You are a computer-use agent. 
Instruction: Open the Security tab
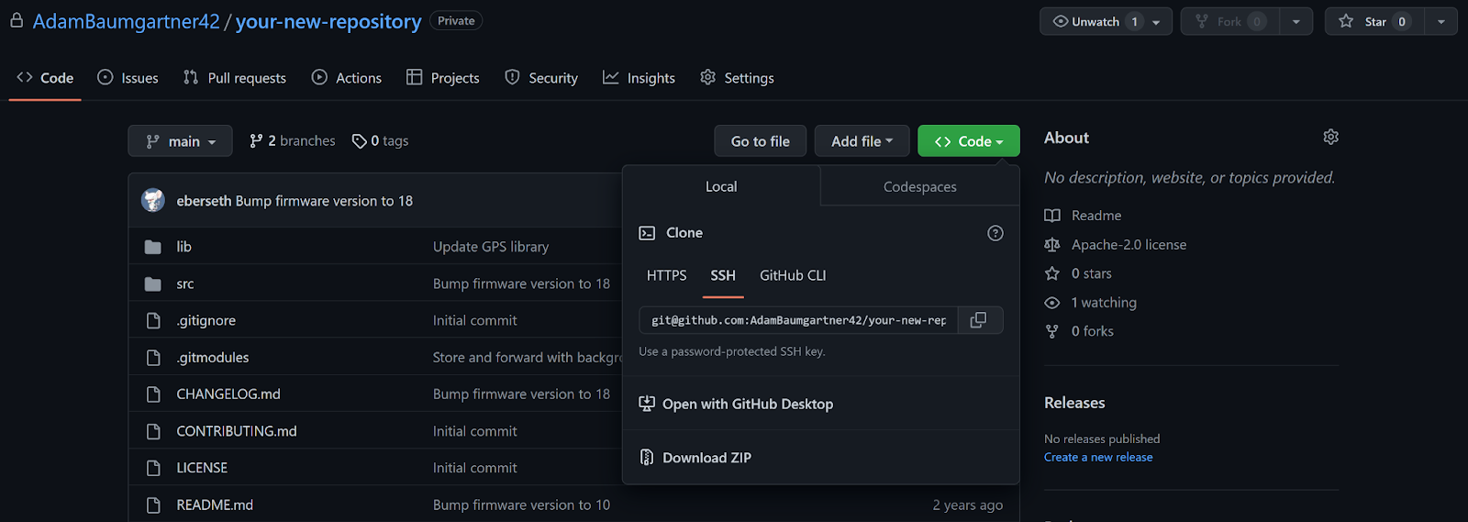541,78
